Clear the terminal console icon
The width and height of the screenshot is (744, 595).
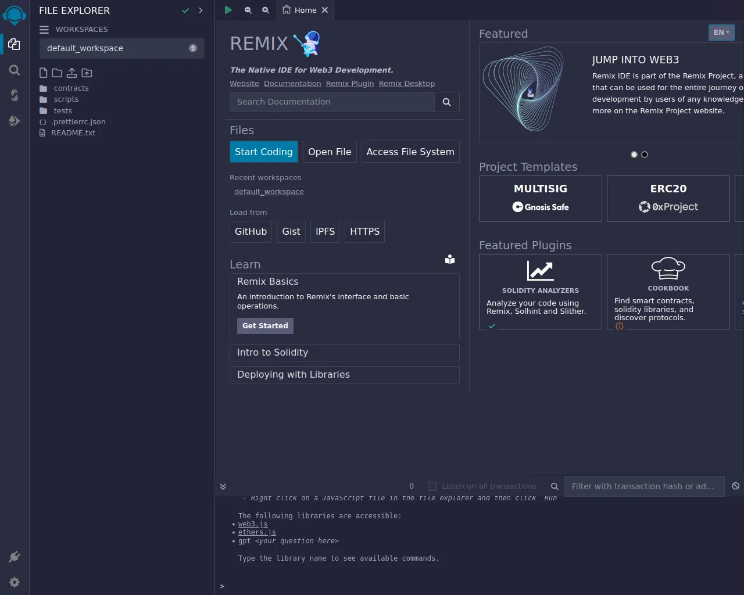point(735,486)
